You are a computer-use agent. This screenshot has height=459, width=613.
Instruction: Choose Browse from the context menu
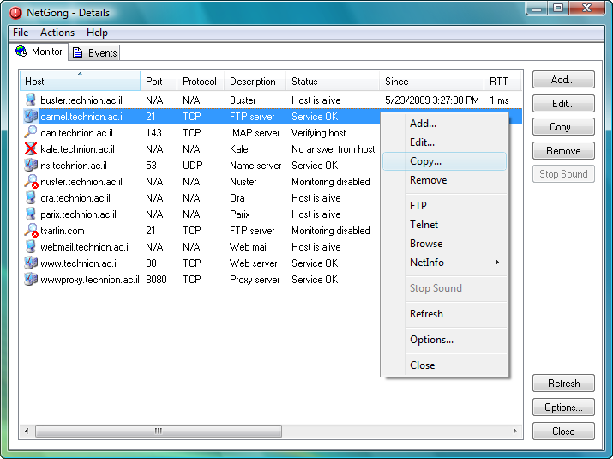(426, 244)
